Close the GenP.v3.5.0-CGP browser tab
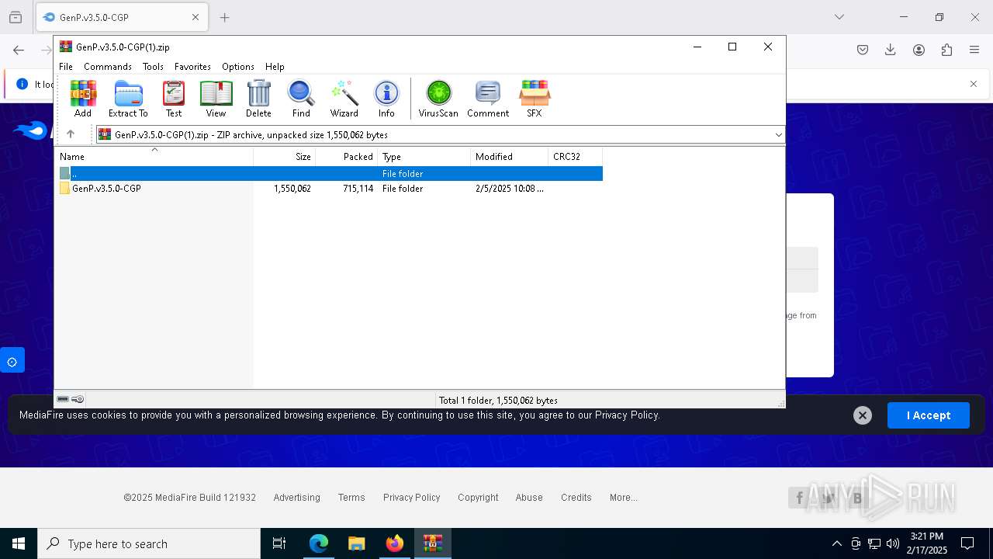 pyautogui.click(x=195, y=17)
